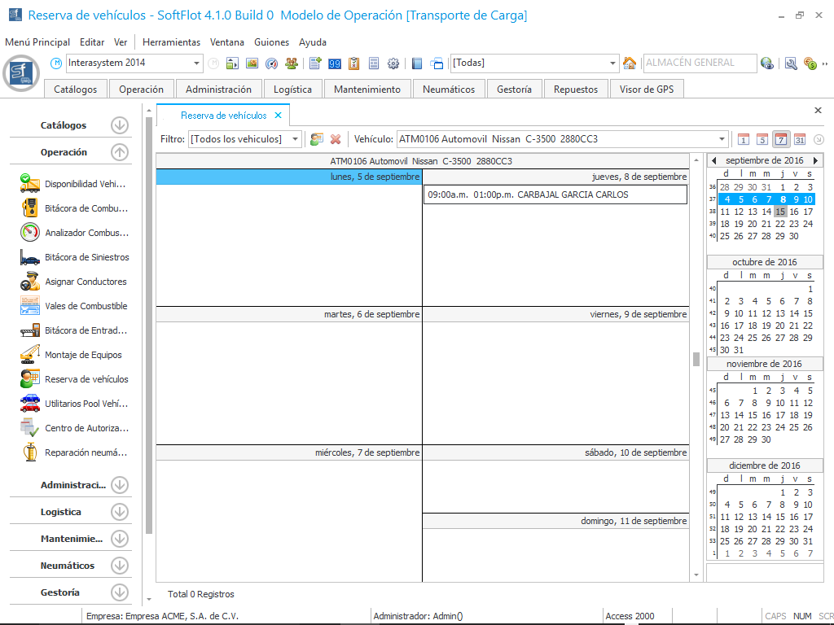
Task: Go to next month in calendar
Action: (x=815, y=161)
